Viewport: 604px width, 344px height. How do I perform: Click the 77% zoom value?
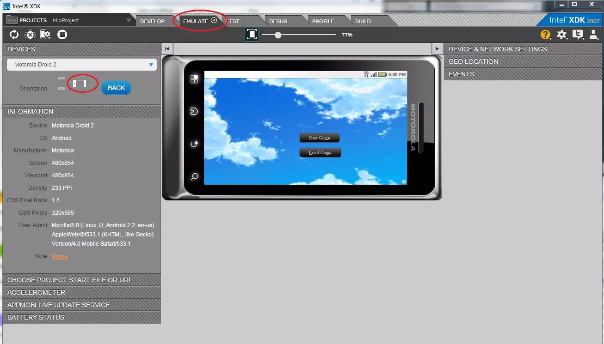click(x=347, y=35)
